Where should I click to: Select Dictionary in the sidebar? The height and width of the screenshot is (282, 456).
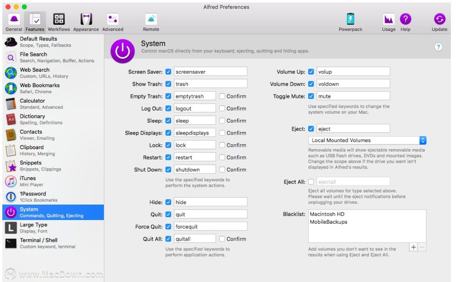(x=53, y=119)
